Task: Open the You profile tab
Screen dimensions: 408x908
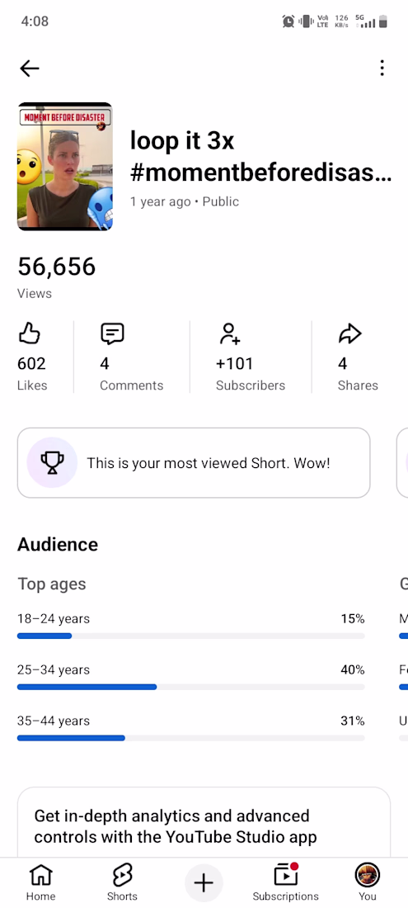Action: click(367, 882)
